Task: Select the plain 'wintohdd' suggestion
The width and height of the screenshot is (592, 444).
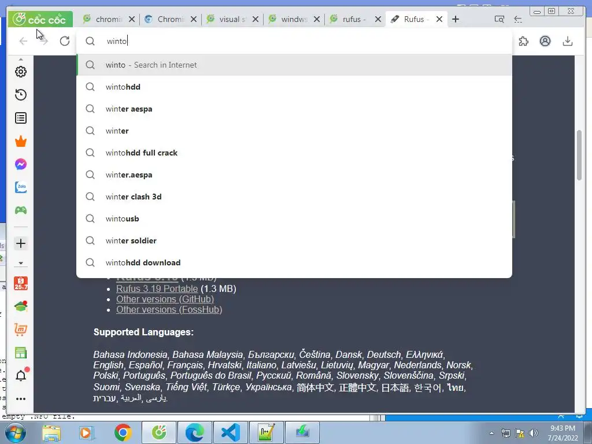Action: point(294,87)
